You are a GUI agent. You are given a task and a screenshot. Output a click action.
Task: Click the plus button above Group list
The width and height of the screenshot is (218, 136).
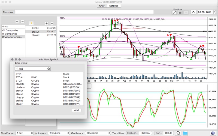tap(17, 21)
